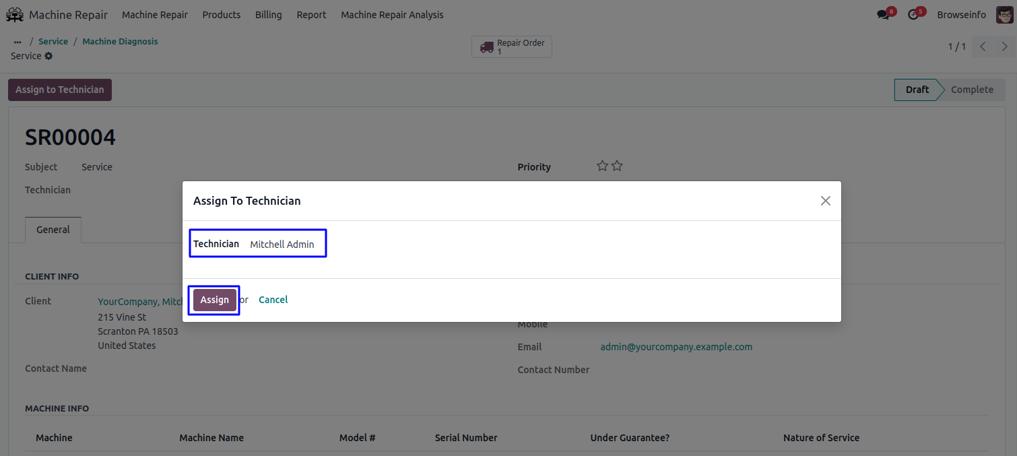
Task: Go to next record arrow
Action: pyautogui.click(x=1004, y=46)
